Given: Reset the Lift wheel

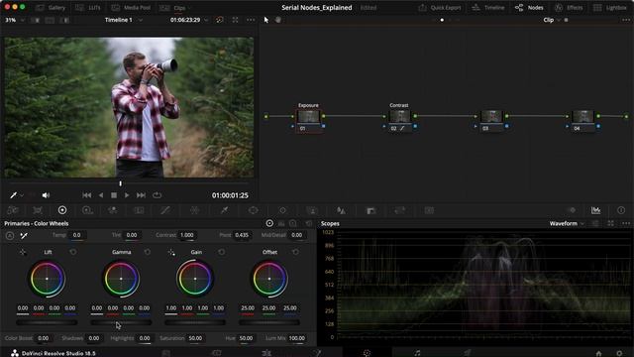Looking at the screenshot, I should pos(73,252).
